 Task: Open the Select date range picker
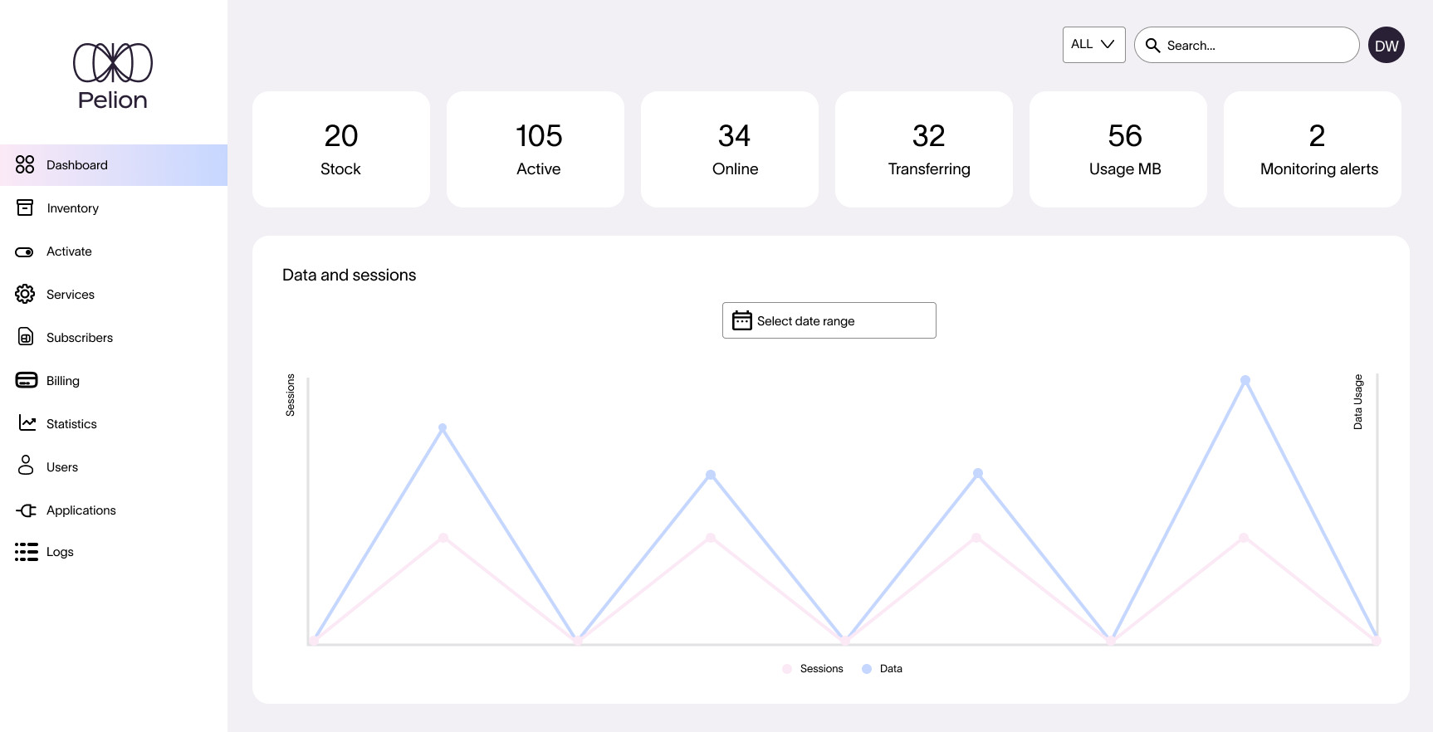pos(829,320)
